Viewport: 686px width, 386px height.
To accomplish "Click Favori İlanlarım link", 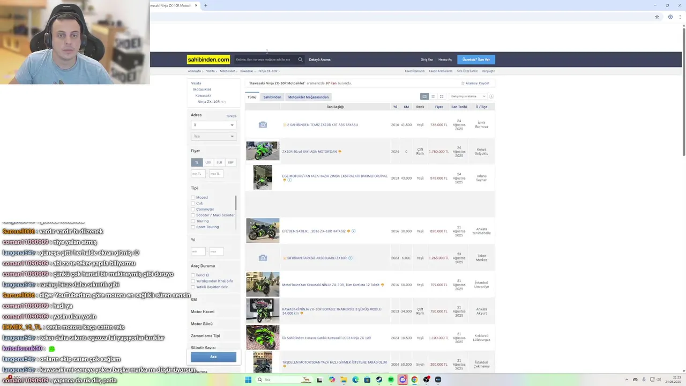I will click(x=415, y=71).
